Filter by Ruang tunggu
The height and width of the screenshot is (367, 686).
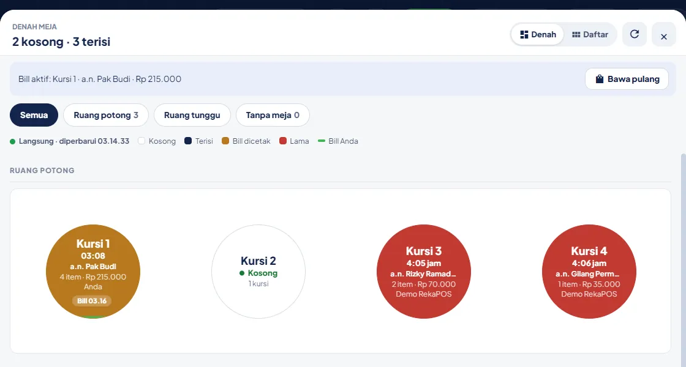coord(192,115)
